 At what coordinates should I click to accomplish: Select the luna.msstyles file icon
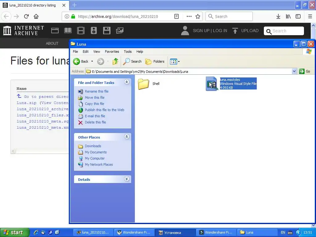click(212, 84)
